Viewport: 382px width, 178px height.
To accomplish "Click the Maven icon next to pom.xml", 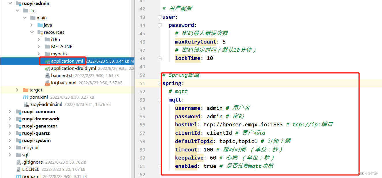I will tap(25, 97).
